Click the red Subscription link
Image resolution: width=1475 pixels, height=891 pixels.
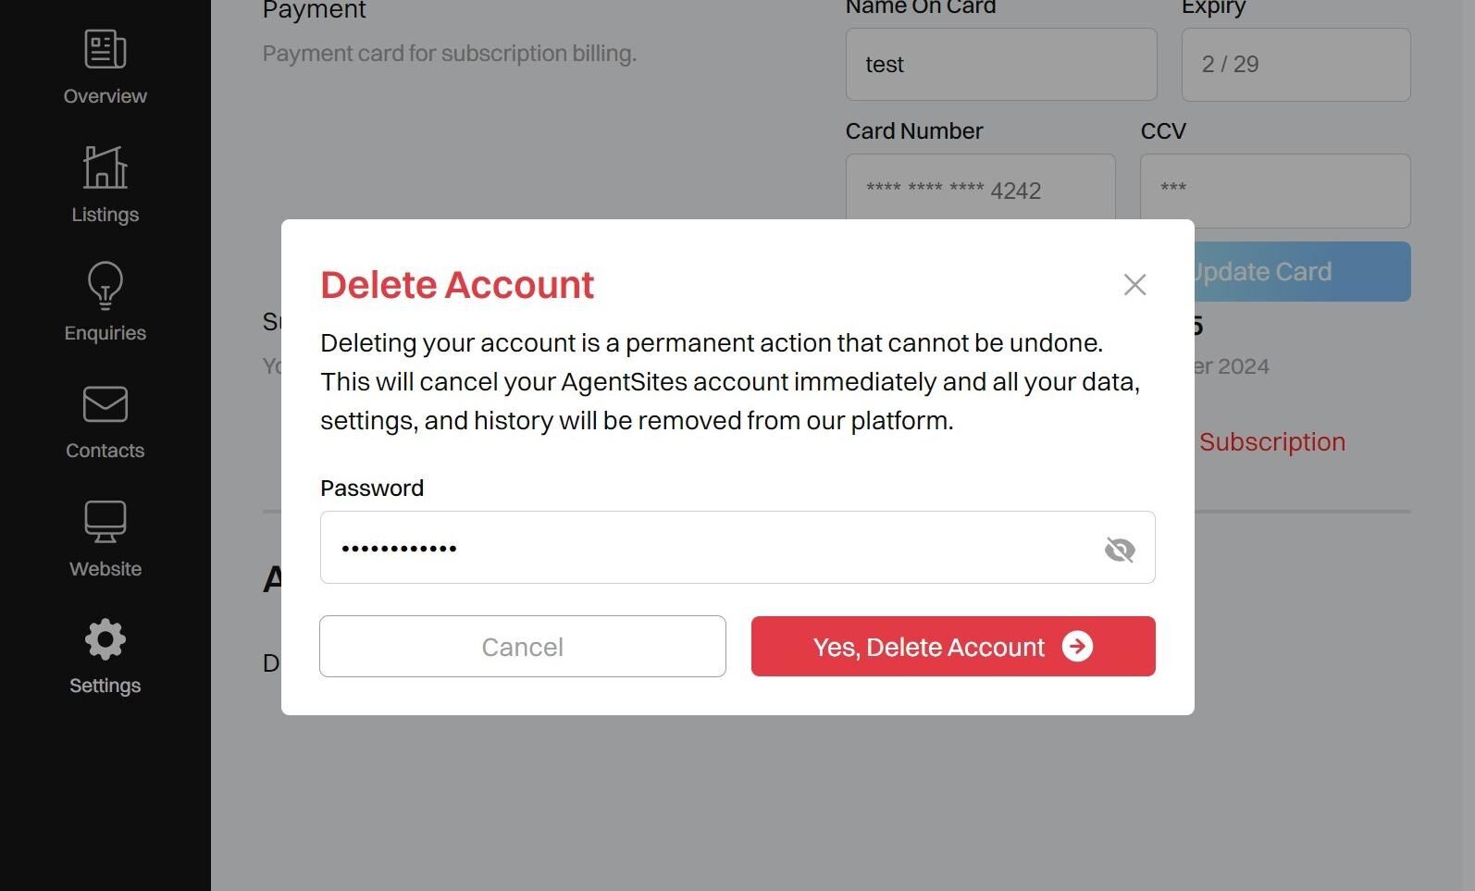tap(1272, 442)
